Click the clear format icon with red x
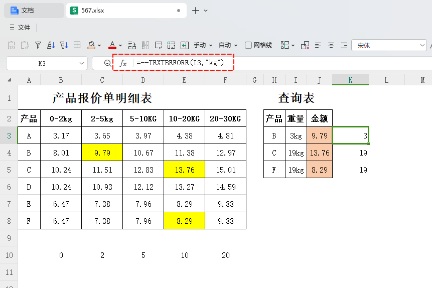 (x=305, y=45)
